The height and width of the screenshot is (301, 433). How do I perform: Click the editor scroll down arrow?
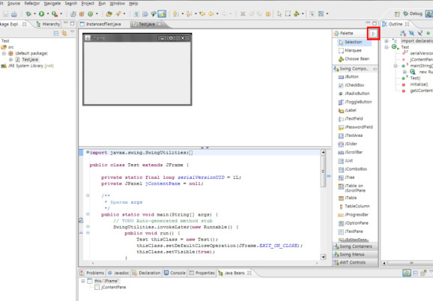click(323, 257)
